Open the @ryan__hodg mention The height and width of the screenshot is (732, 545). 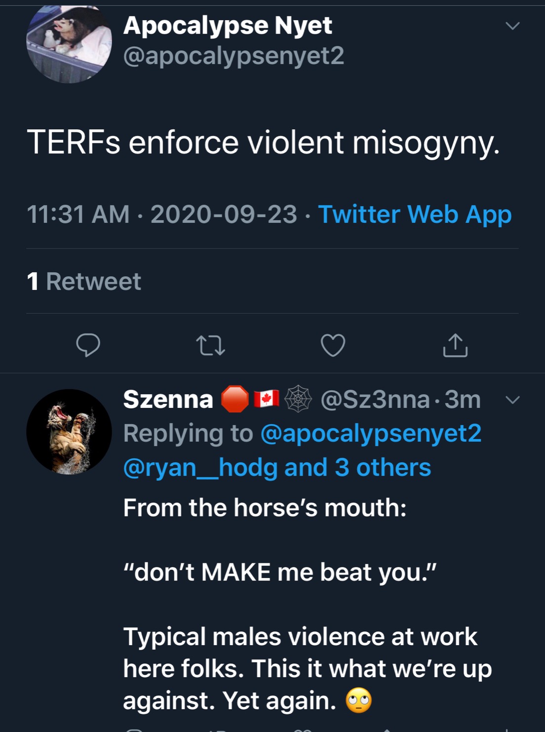coord(200,467)
